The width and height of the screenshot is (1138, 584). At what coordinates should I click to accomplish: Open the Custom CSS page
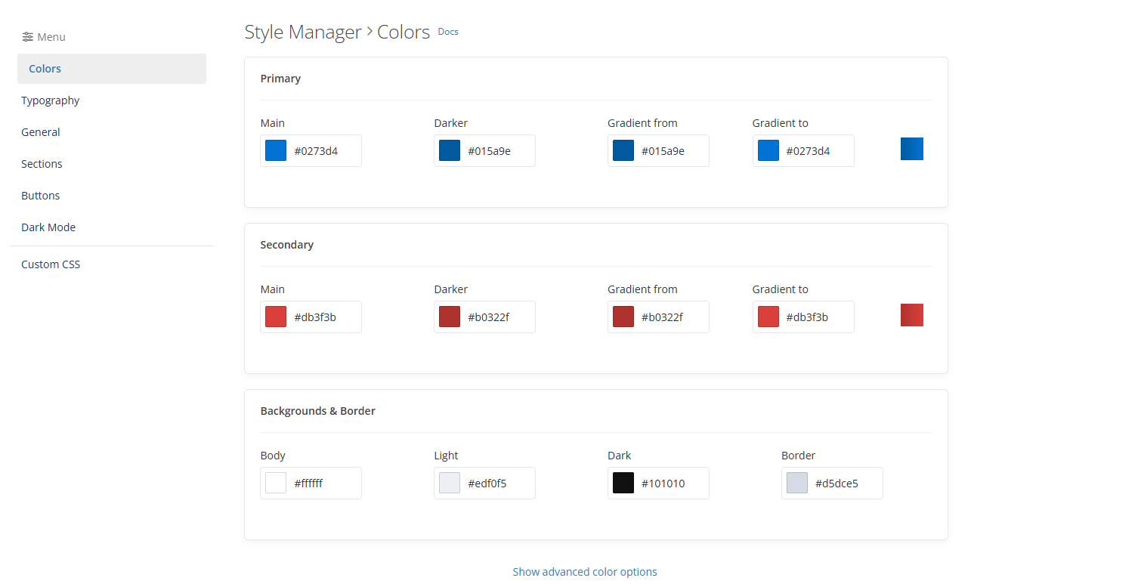[51, 264]
